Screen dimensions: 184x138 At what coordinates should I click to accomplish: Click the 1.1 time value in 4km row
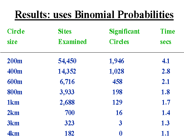pos(165,133)
